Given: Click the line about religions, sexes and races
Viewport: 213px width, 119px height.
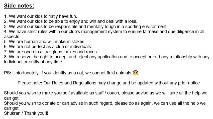Looking at the screenshot, I should (x=51, y=52).
